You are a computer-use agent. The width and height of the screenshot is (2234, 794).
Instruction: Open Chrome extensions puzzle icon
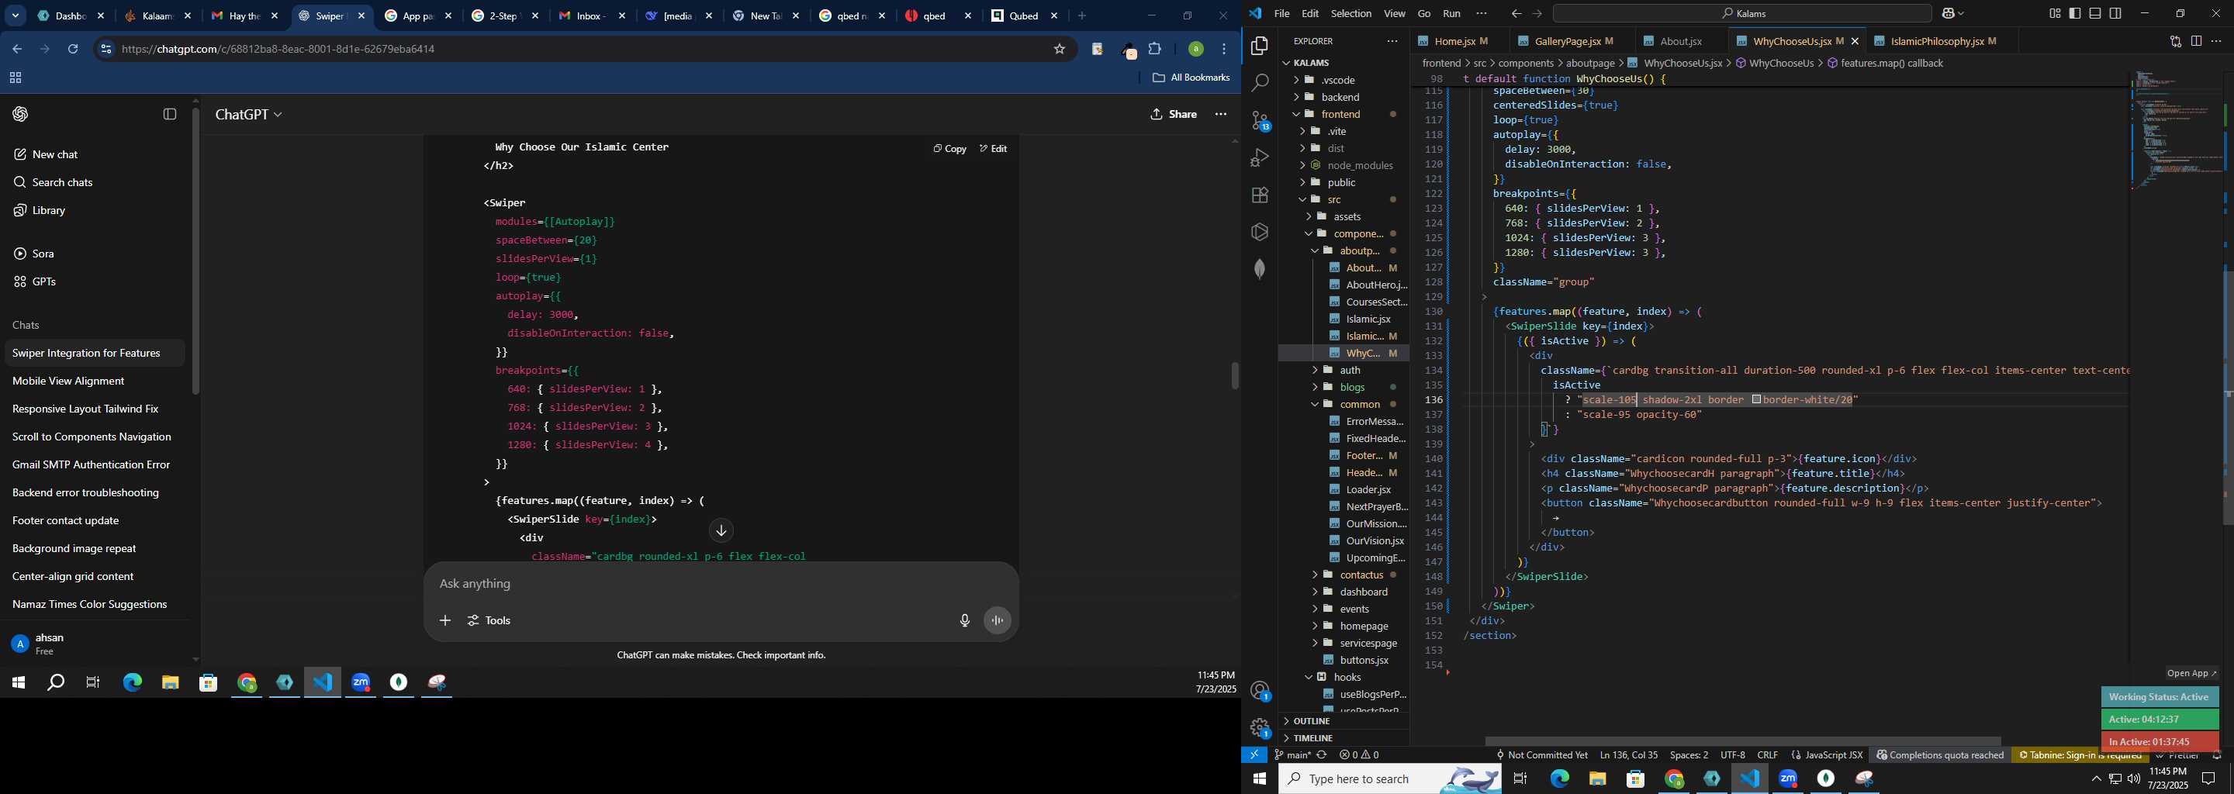click(1155, 50)
